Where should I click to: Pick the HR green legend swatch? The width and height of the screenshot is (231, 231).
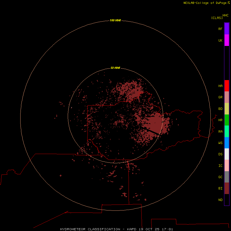[227, 120]
